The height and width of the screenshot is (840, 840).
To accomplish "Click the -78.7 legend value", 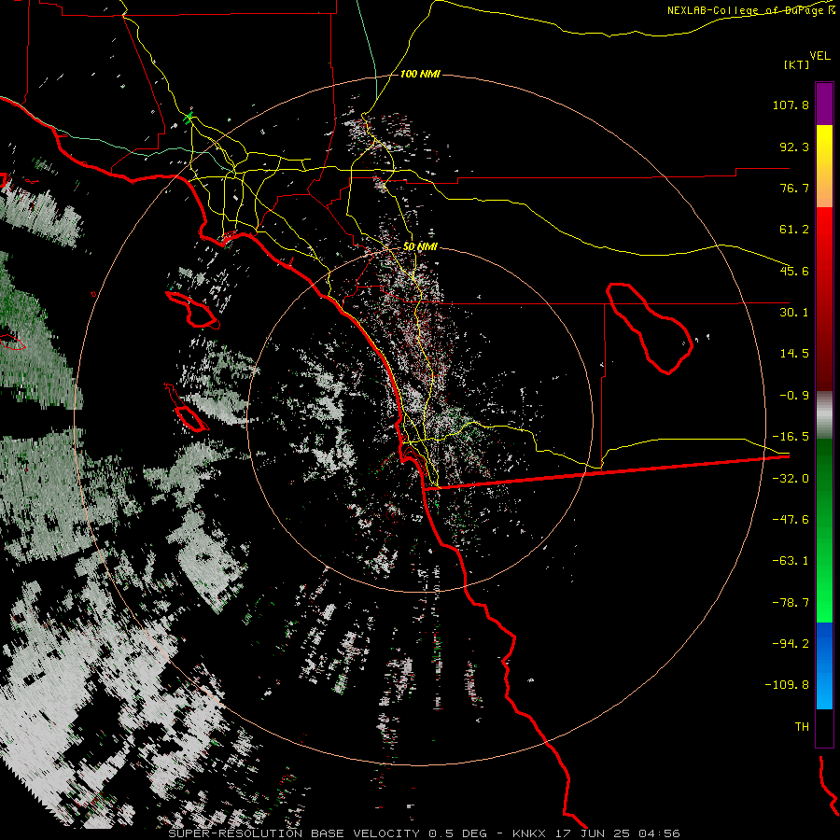I will click(791, 603).
